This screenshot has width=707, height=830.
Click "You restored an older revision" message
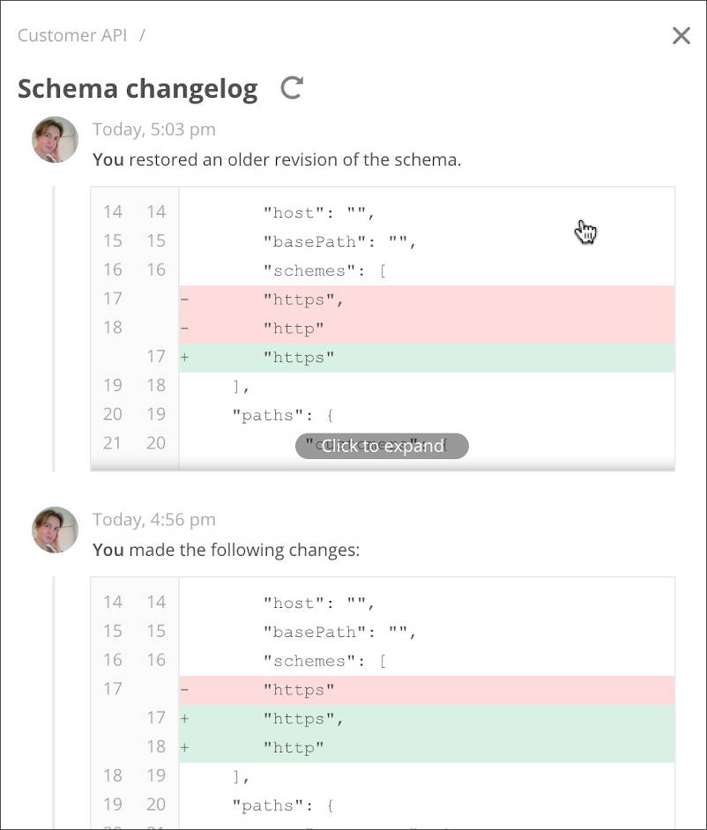pos(277,159)
